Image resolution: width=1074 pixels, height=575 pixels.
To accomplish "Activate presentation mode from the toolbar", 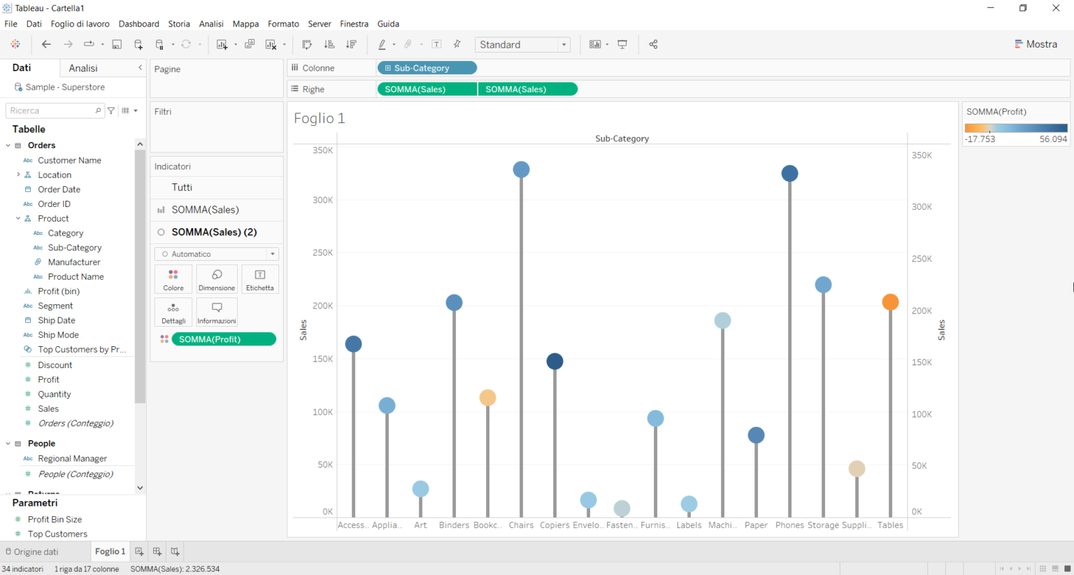I will (x=622, y=44).
